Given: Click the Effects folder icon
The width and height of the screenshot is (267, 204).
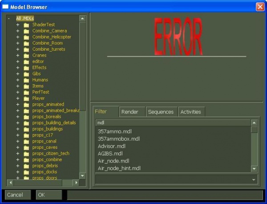Looking at the screenshot, I should [26, 68].
